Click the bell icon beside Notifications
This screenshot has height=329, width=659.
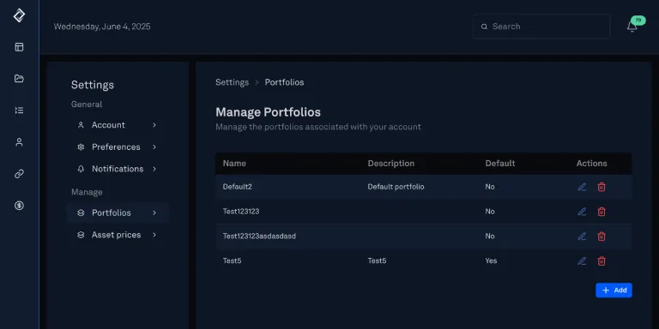coord(81,169)
